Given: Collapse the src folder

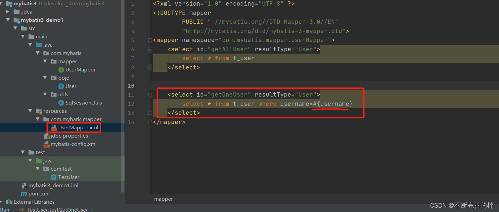Looking at the screenshot, I should coord(15,28).
